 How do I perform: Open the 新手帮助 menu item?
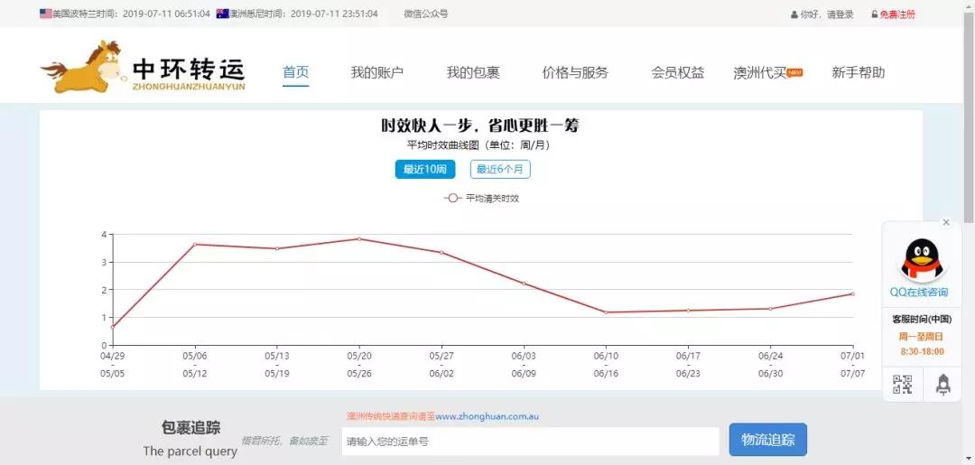[x=859, y=72]
